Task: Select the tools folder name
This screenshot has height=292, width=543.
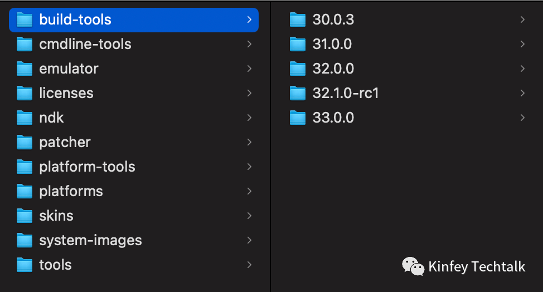Action: coord(55,265)
